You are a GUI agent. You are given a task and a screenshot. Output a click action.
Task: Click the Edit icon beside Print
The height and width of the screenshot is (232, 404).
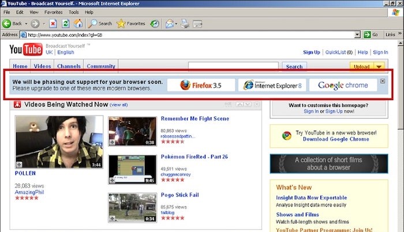point(197,24)
